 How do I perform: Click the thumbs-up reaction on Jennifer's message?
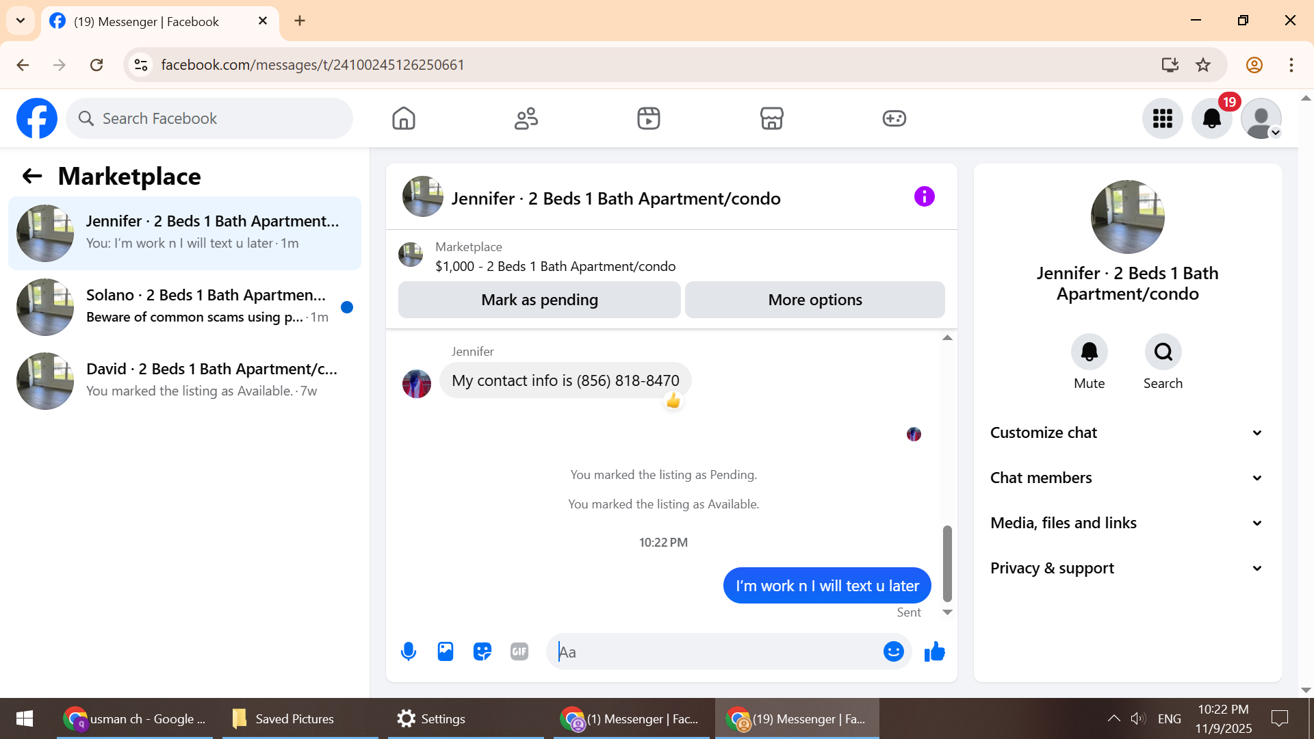tap(673, 401)
